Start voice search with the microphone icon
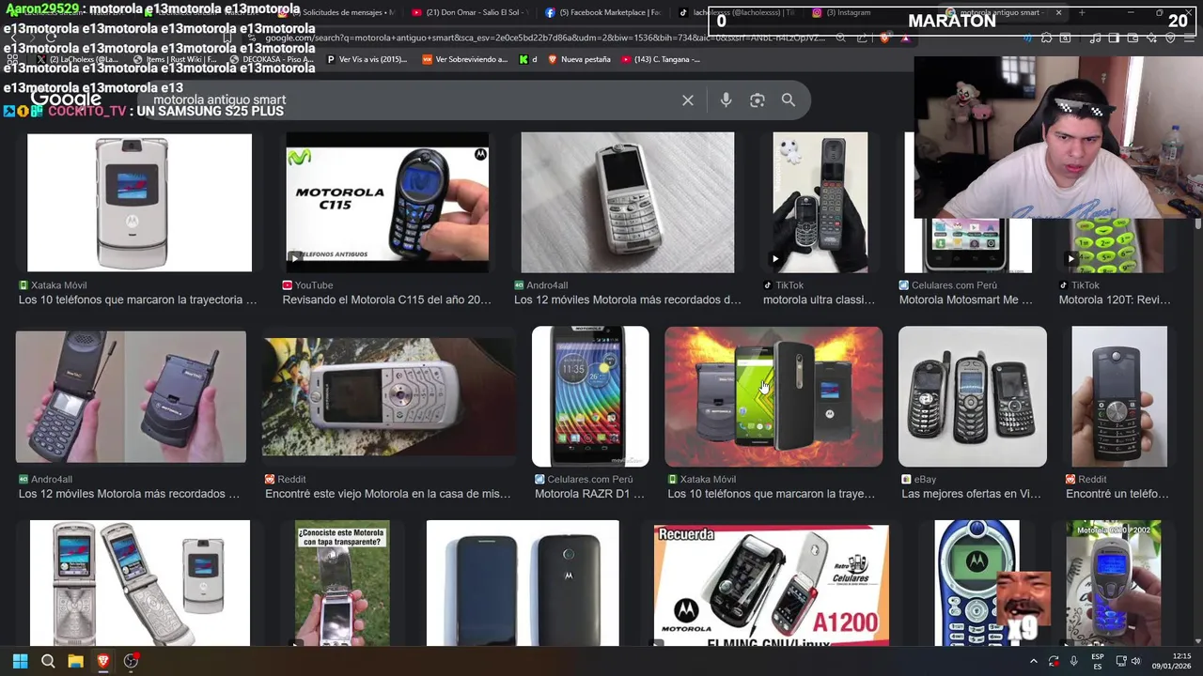The image size is (1203, 676). tap(726, 100)
